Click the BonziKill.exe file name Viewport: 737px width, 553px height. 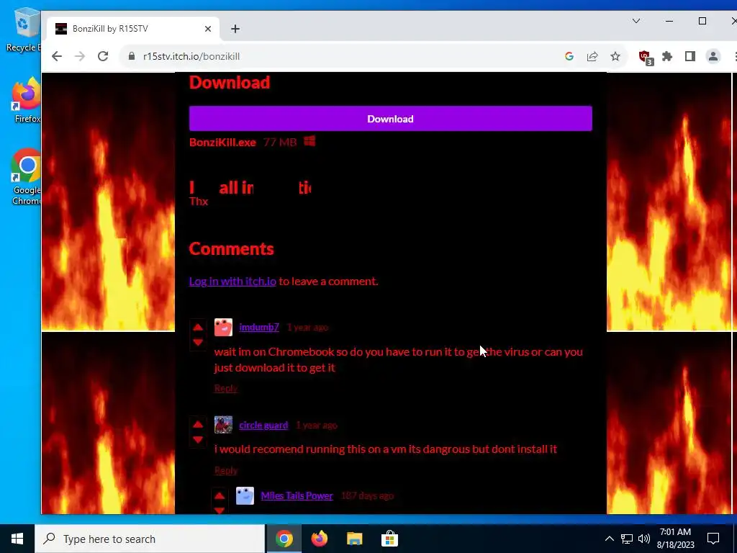coord(222,143)
